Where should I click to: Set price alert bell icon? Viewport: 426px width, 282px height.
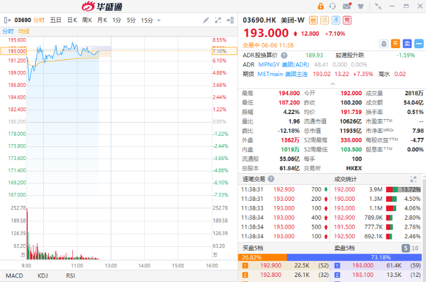click(383, 44)
